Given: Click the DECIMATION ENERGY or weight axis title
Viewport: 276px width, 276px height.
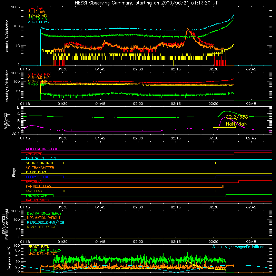Looking at the screenshot, I should (x=5, y=224).
